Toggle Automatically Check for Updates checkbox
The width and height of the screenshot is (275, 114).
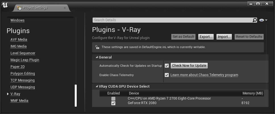coord(167,66)
